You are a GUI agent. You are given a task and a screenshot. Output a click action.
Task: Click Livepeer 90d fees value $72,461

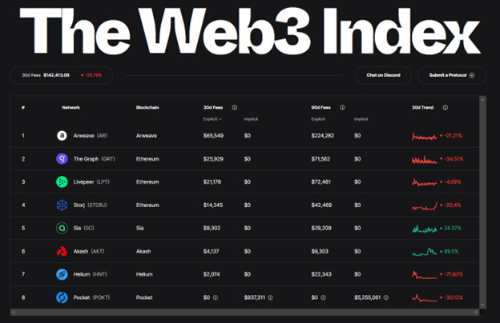[x=321, y=182]
